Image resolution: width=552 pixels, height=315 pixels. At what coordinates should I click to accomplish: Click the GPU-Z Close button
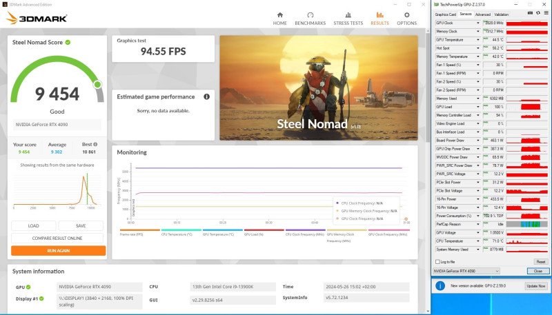[x=538, y=271]
